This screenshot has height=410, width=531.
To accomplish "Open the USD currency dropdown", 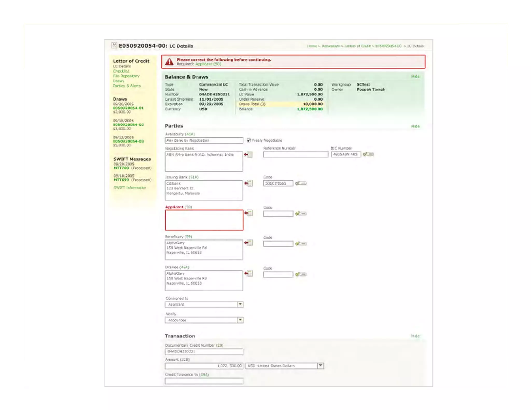I will coord(320,366).
